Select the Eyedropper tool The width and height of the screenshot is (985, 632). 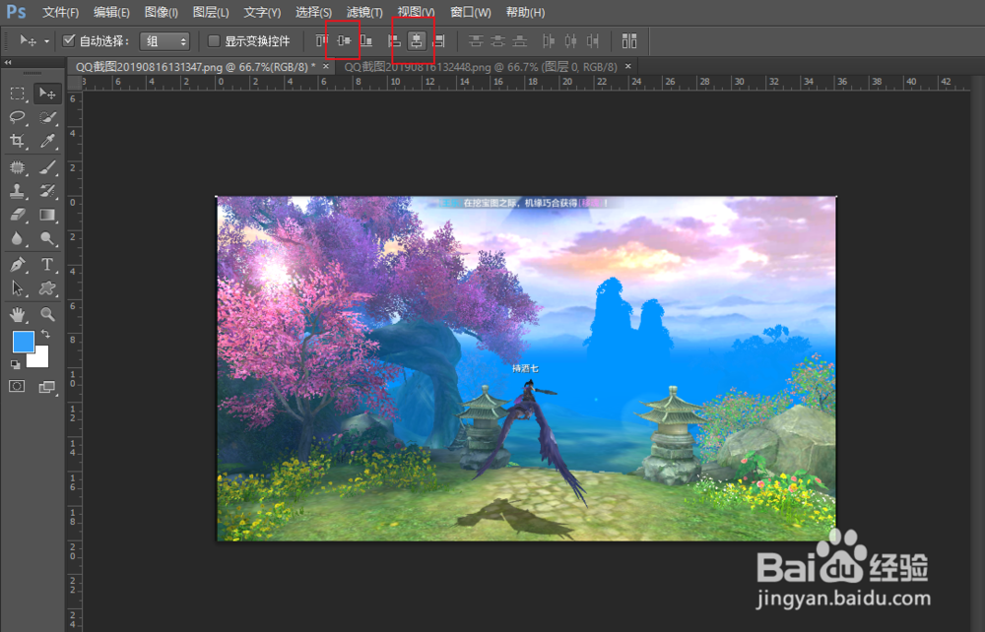tap(47, 141)
